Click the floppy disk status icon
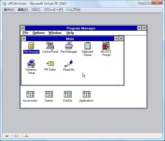165x141 pixels. tap(16, 136)
